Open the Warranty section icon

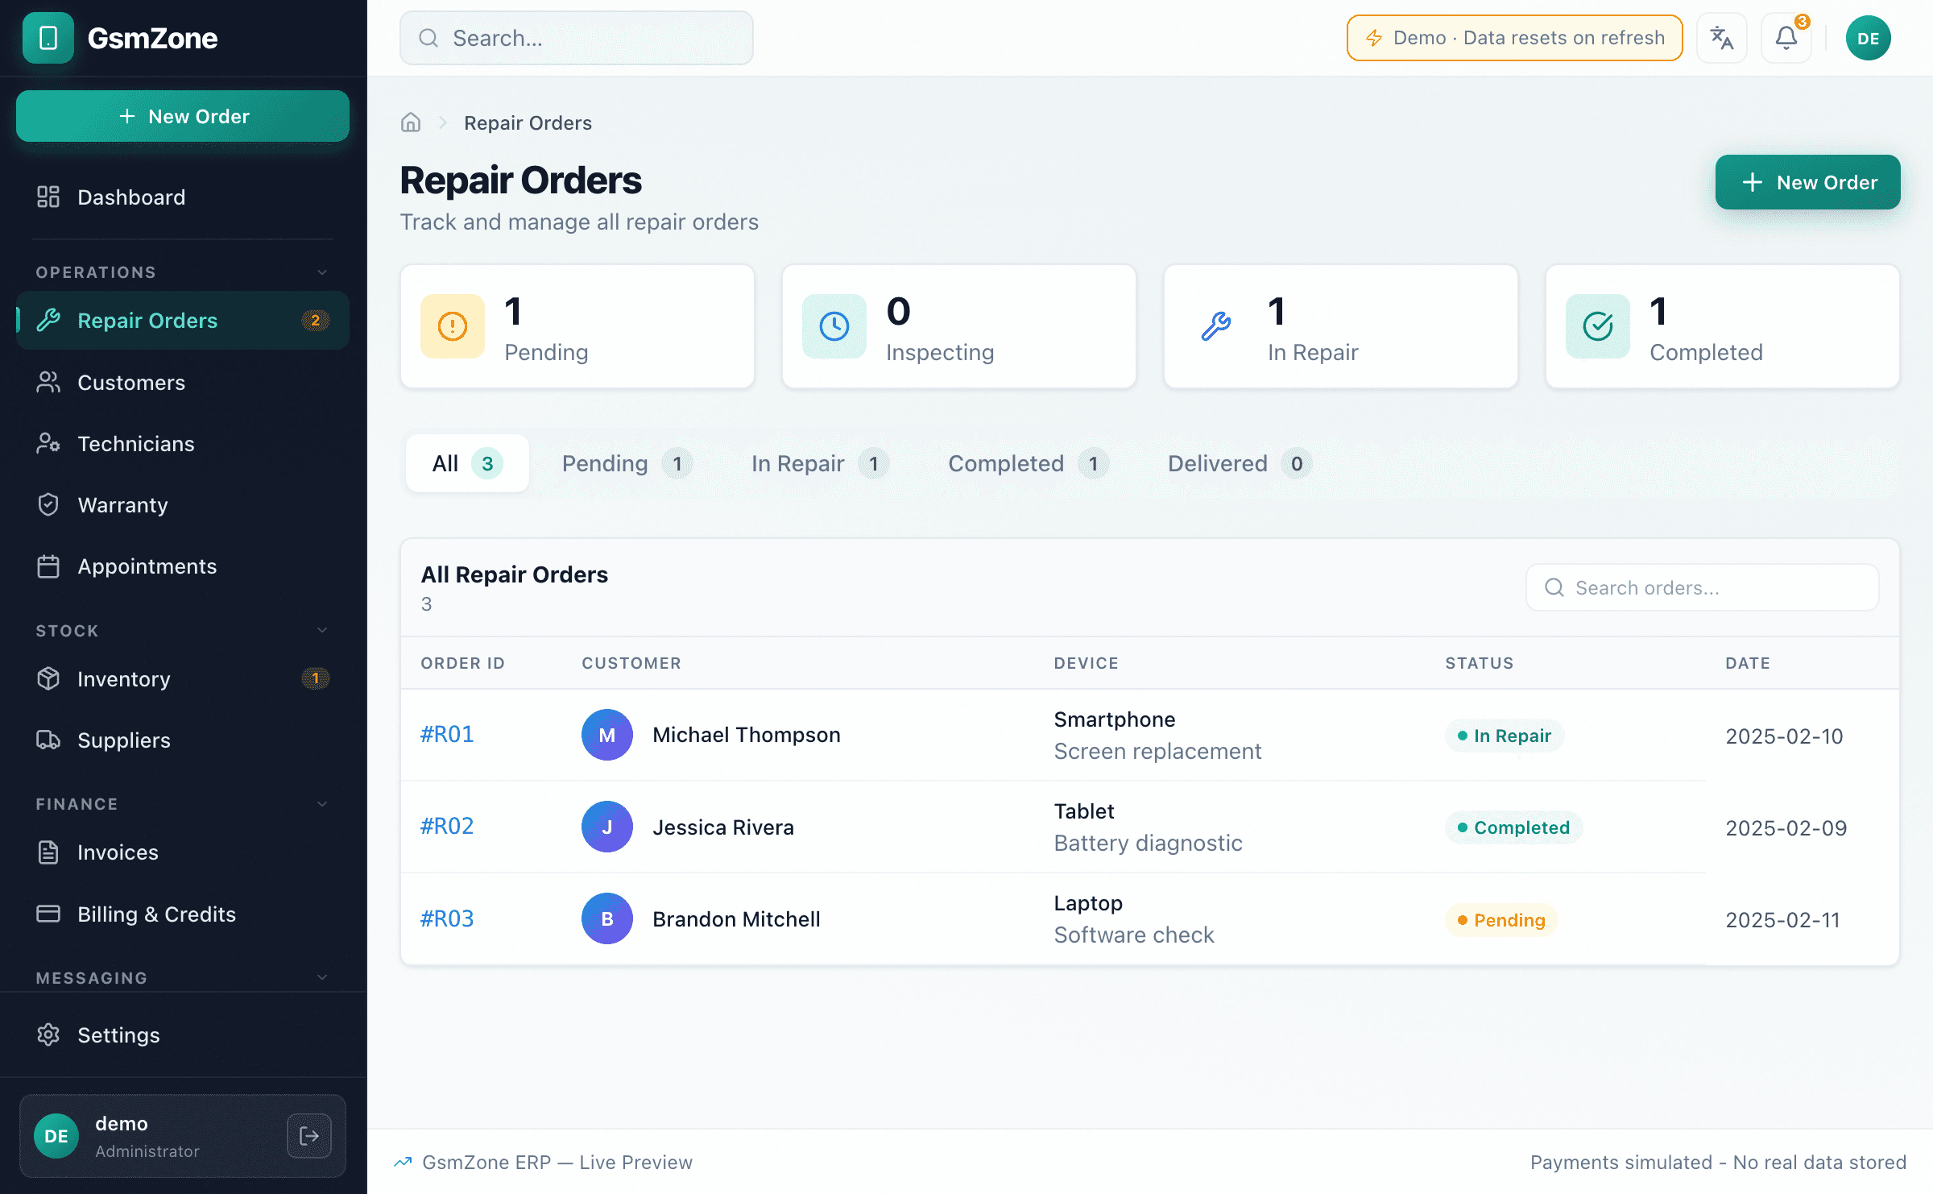pyautogui.click(x=49, y=504)
